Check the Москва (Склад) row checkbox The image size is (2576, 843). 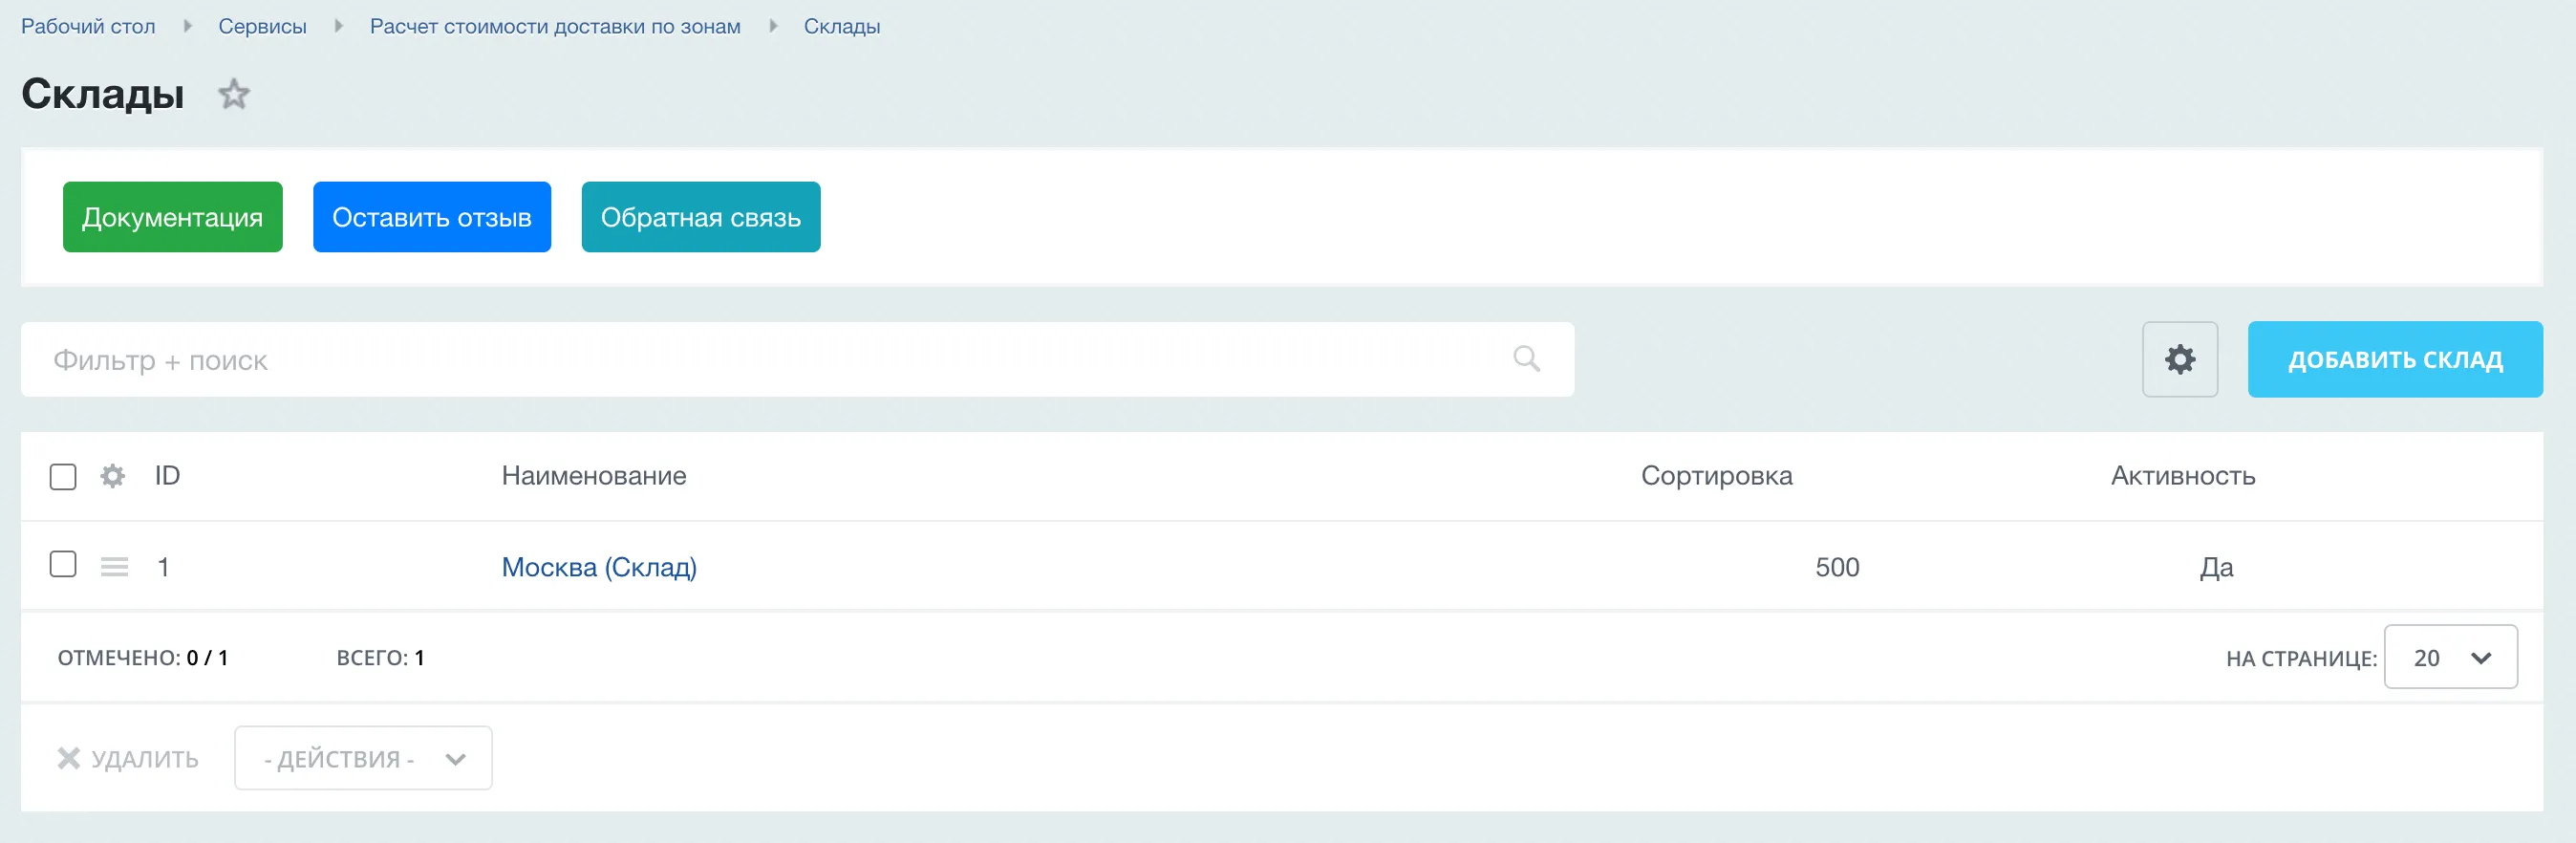[x=63, y=564]
